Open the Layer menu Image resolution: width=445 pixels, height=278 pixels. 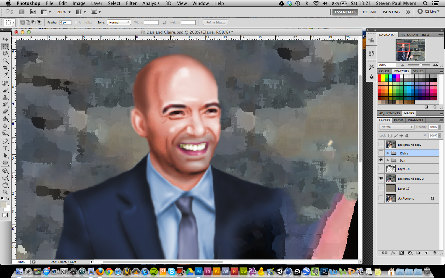[97, 3]
